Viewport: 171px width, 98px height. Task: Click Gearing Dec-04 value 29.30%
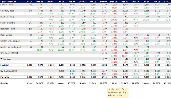[x=29, y=83]
